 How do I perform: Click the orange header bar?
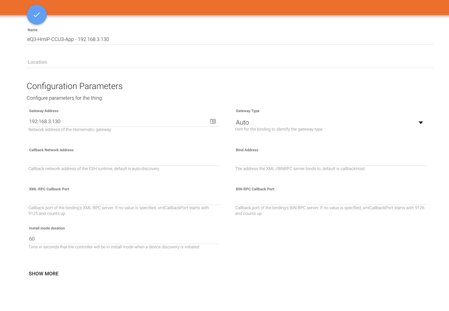click(x=250, y=7)
